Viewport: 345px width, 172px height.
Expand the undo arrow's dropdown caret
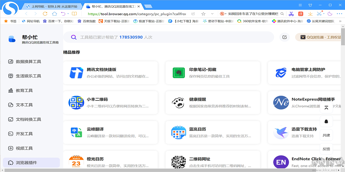[68, 14]
